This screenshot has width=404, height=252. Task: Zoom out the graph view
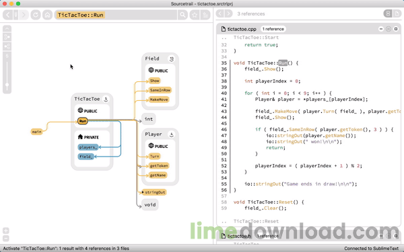coord(6,238)
